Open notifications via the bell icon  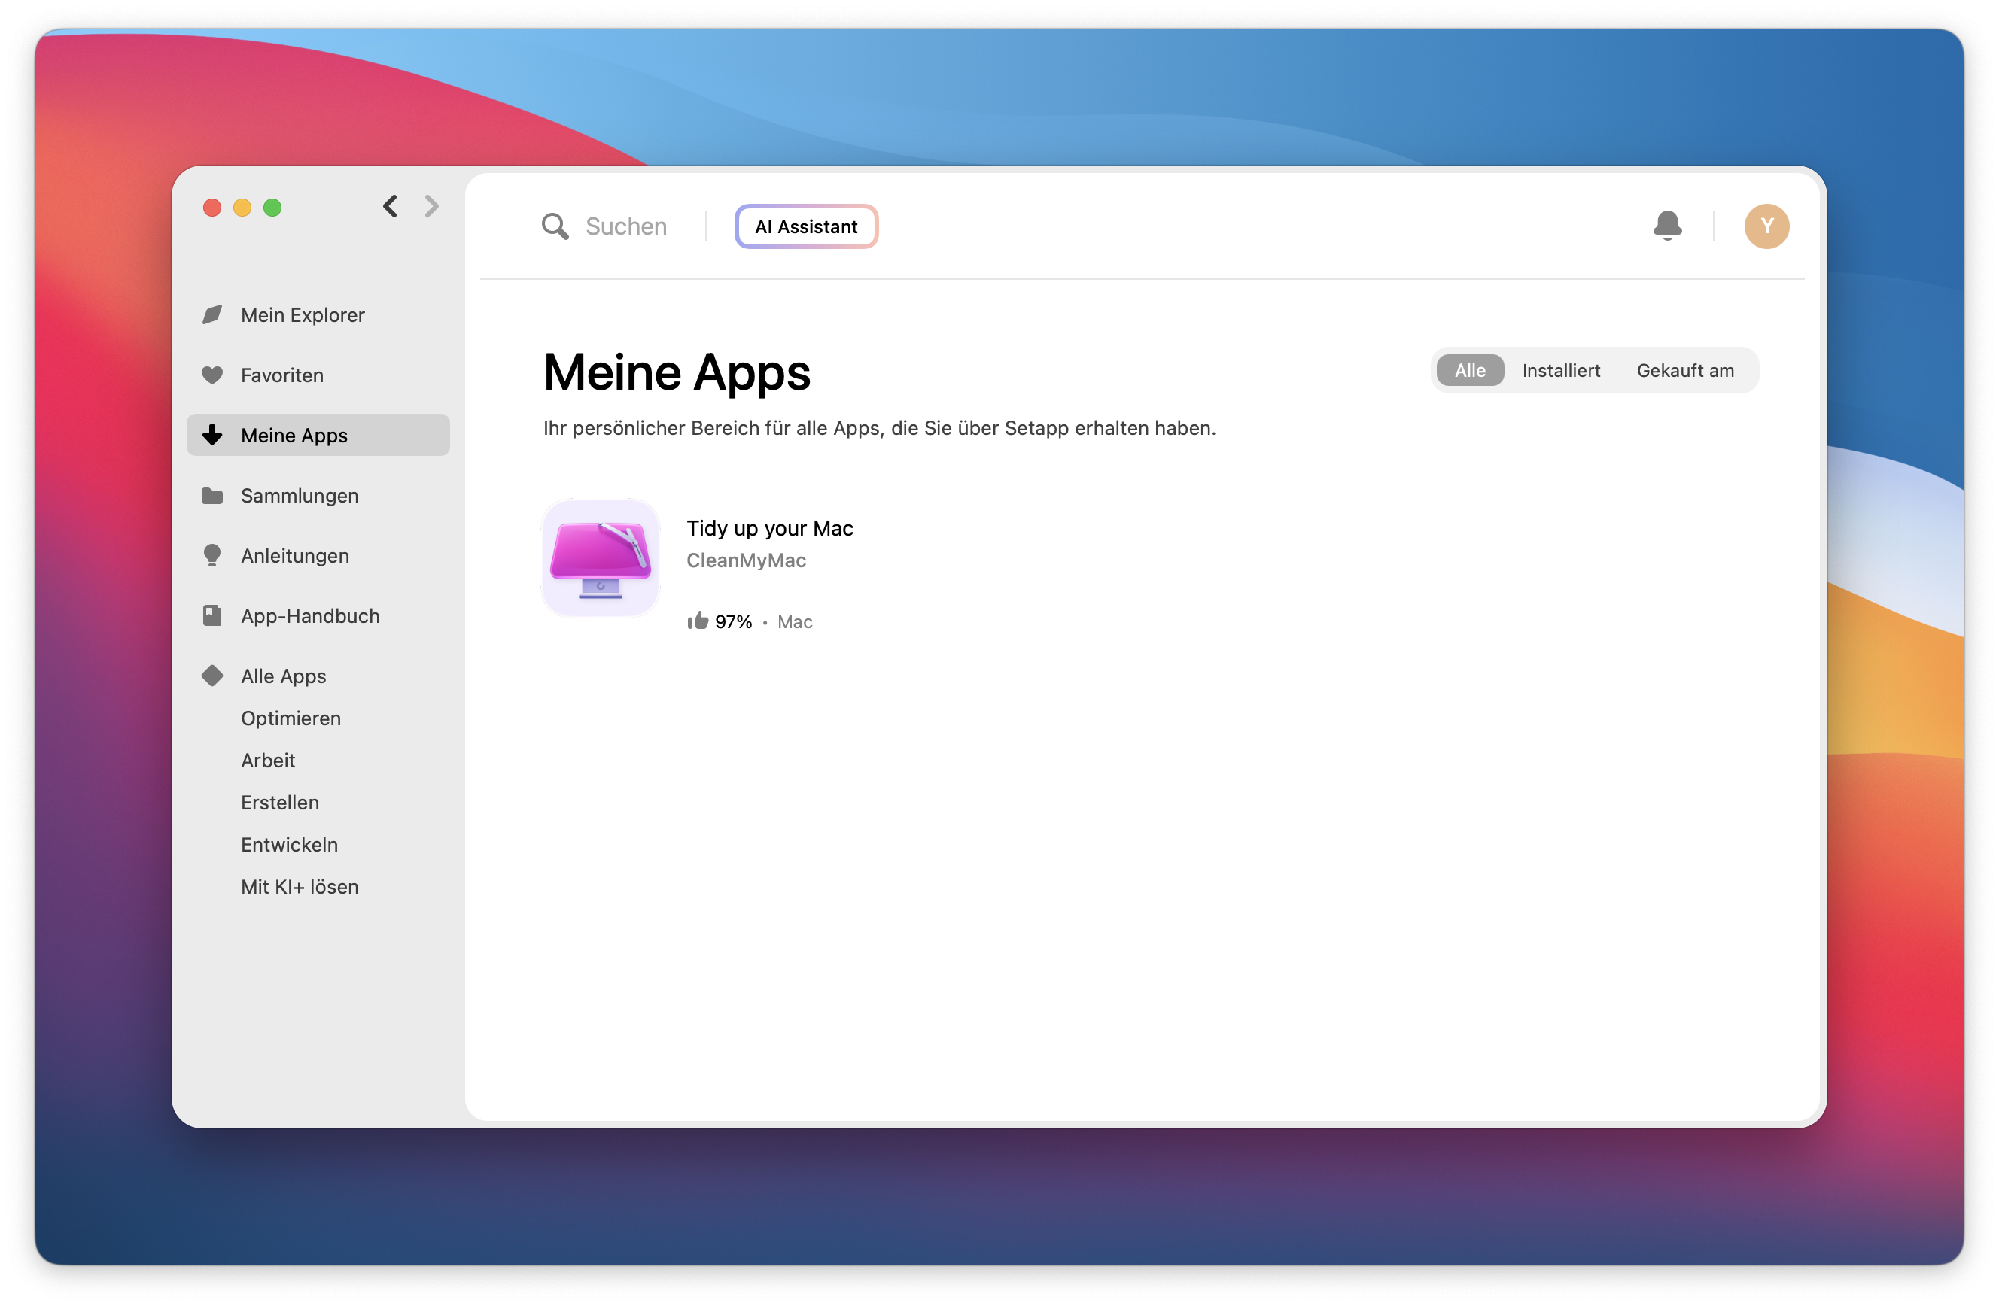[x=1667, y=226]
